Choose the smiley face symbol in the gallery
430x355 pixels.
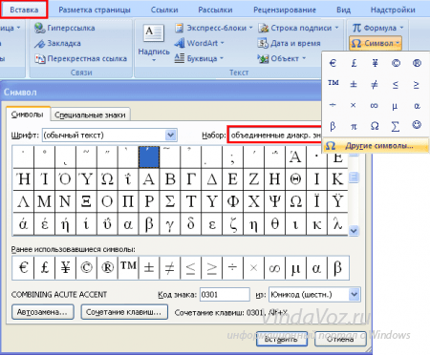[417, 126]
